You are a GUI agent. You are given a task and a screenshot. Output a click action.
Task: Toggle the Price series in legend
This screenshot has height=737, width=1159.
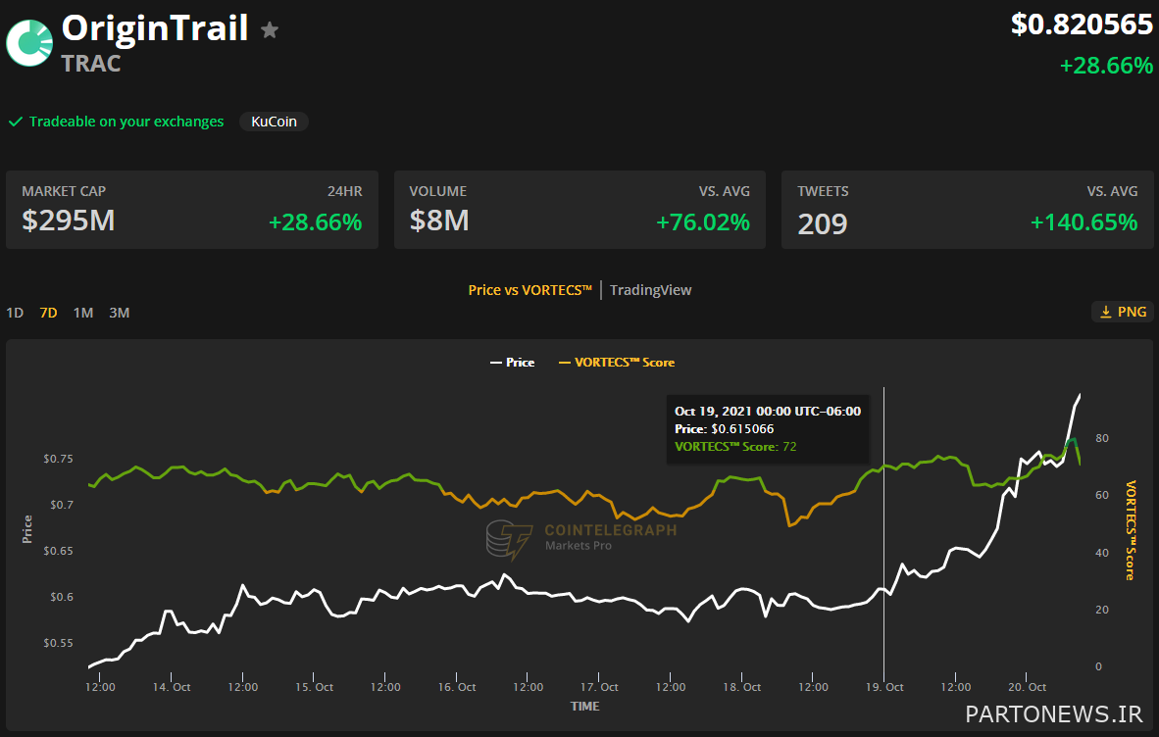click(x=512, y=363)
